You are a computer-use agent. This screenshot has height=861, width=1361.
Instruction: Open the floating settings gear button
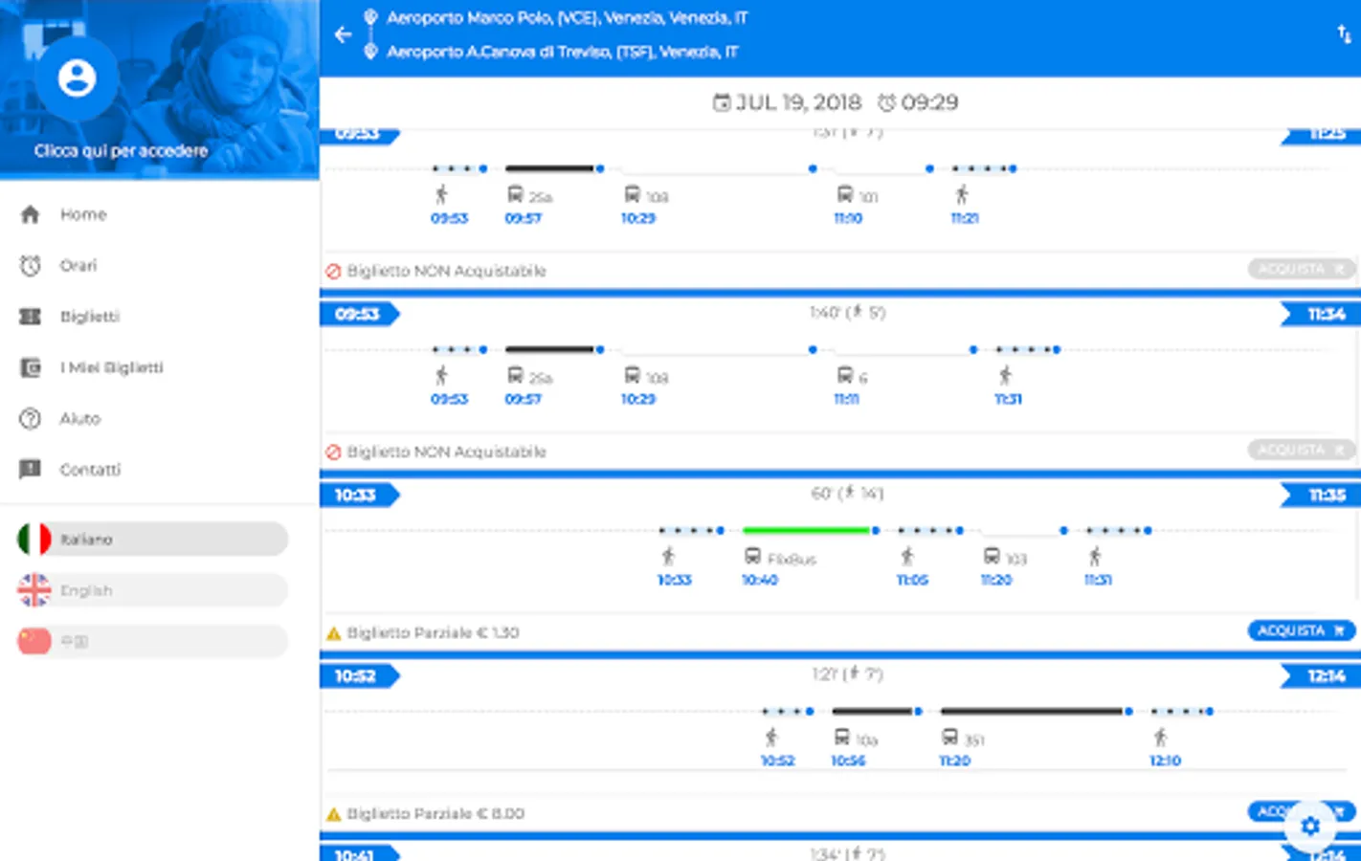click(1310, 826)
